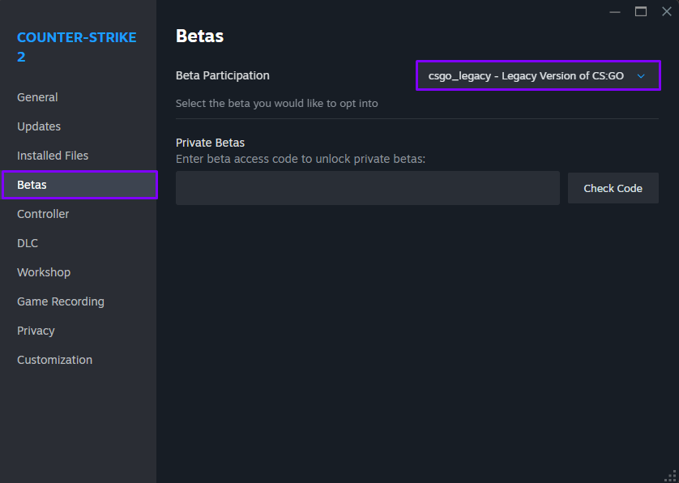Minimize the properties window
The width and height of the screenshot is (679, 483).
(x=615, y=11)
